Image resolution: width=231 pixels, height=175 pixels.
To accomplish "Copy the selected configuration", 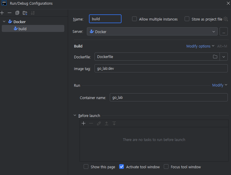I will (x=17, y=13).
